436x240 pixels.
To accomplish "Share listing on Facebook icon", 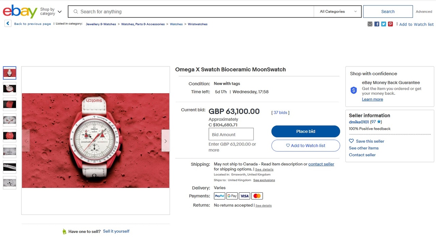I will [377, 24].
